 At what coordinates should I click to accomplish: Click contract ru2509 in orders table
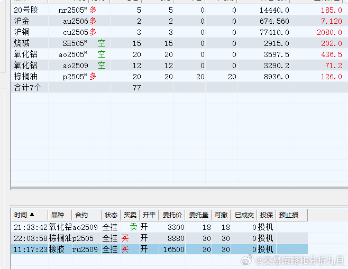(x=85, y=249)
